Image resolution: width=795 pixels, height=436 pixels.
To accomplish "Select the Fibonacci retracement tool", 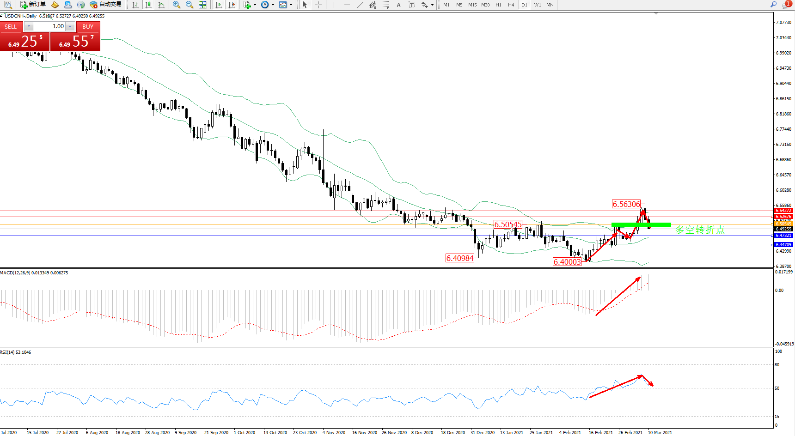I will point(385,5).
